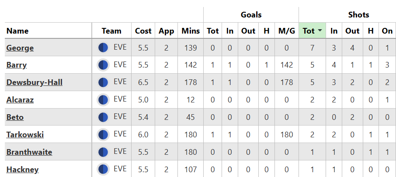Sort by the M/G column header
The image size is (396, 177).
[287, 31]
